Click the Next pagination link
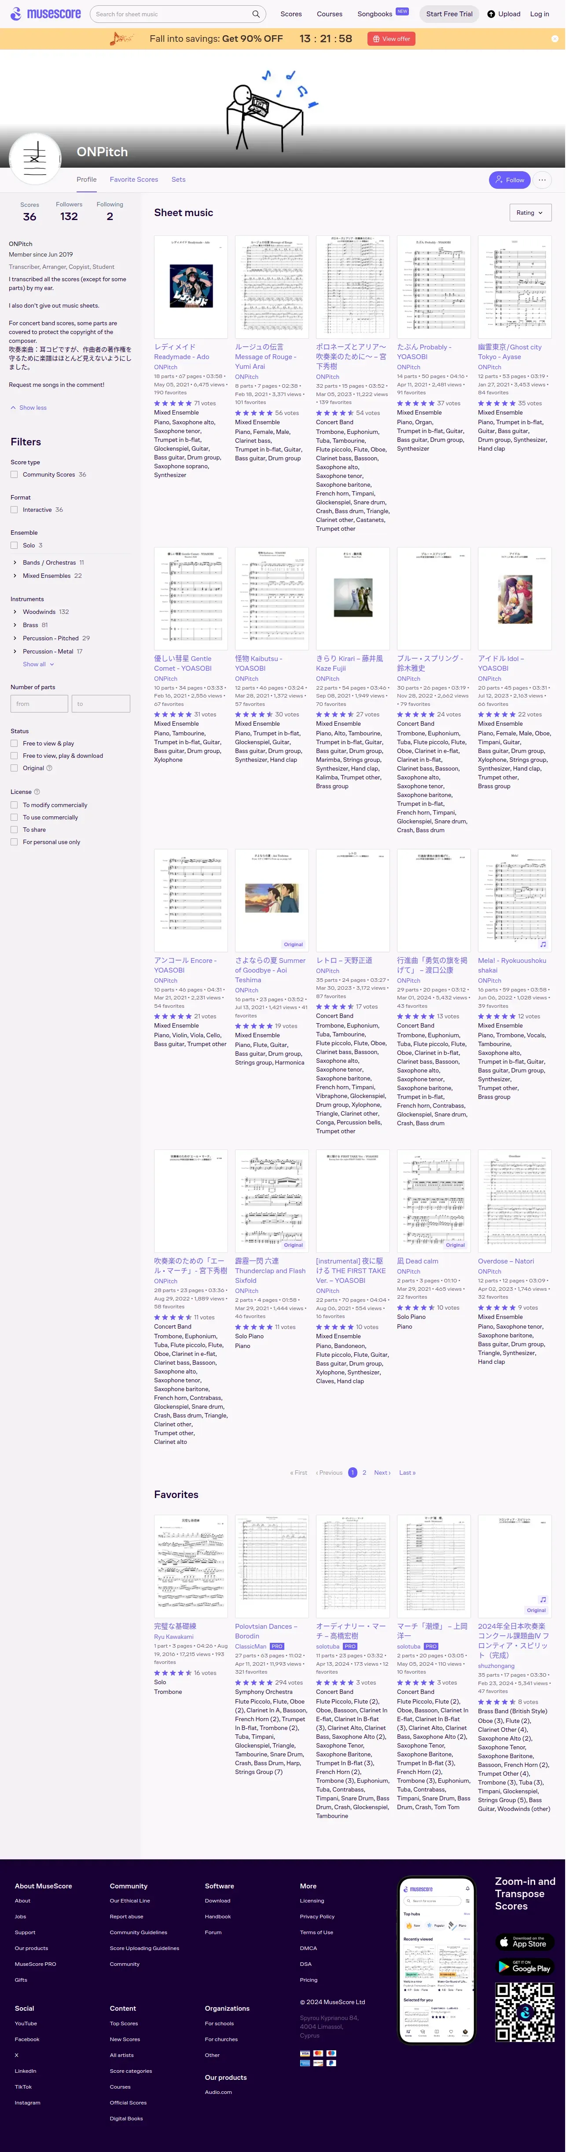566x2152 pixels. click(x=382, y=1473)
